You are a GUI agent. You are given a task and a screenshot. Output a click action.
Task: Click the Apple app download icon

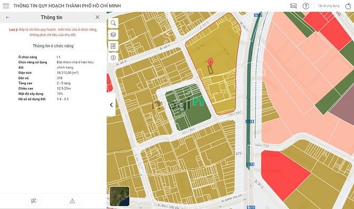coord(348,6)
